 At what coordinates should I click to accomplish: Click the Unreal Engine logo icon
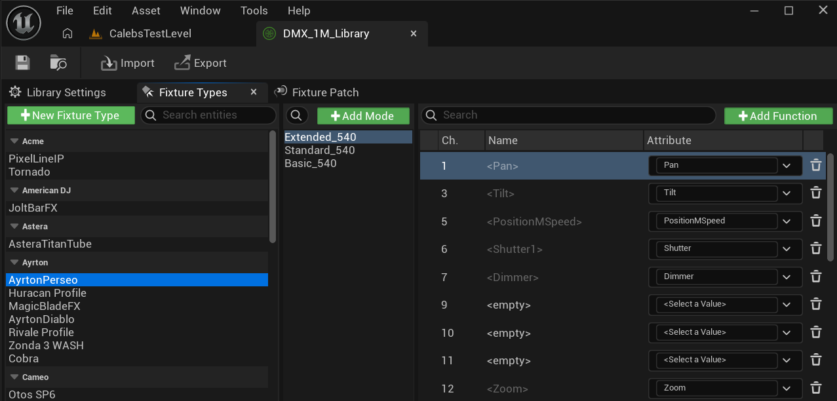[24, 23]
